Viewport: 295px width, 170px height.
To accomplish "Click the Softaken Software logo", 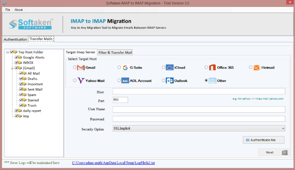I will click(31, 24).
